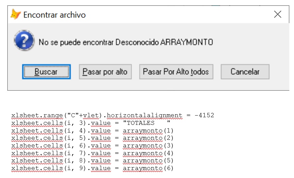
Task: Click arraymonto(4) in the code
Action: pyautogui.click(x=148, y=153)
